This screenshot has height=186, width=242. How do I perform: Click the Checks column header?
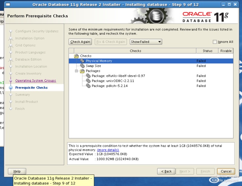point(135,51)
